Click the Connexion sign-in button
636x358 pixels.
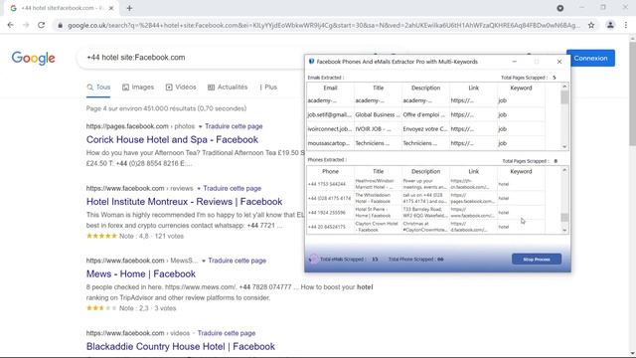[x=590, y=58]
